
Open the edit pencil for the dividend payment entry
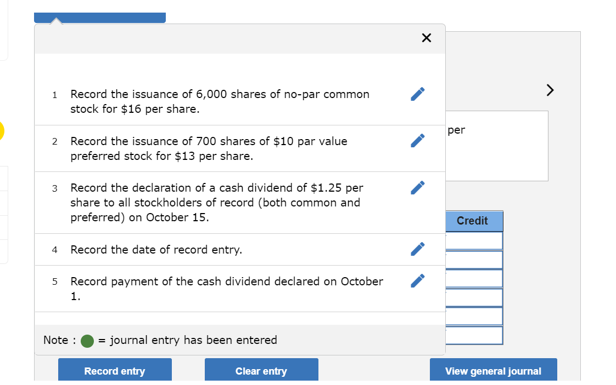(417, 280)
